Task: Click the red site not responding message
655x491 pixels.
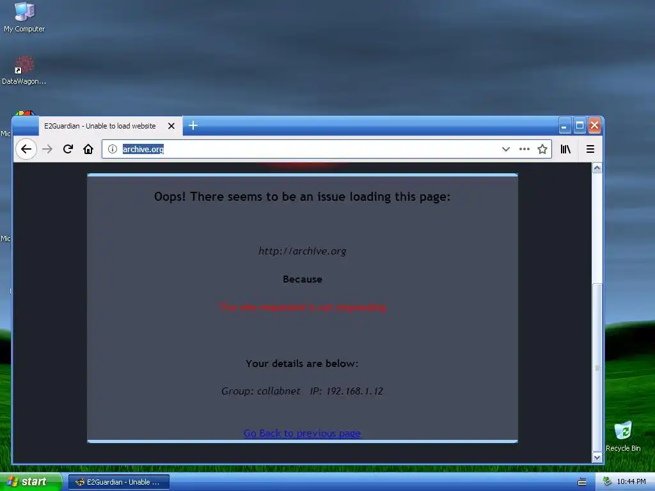Action: pyautogui.click(x=303, y=308)
